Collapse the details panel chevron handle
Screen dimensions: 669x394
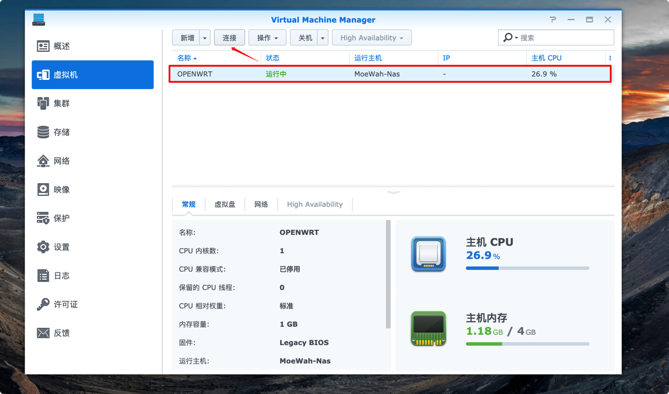pyautogui.click(x=393, y=192)
